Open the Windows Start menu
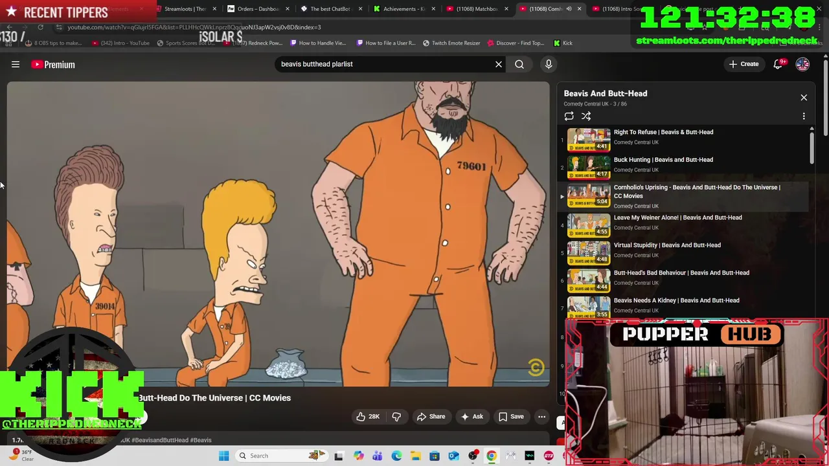The height and width of the screenshot is (466, 829). [223, 456]
